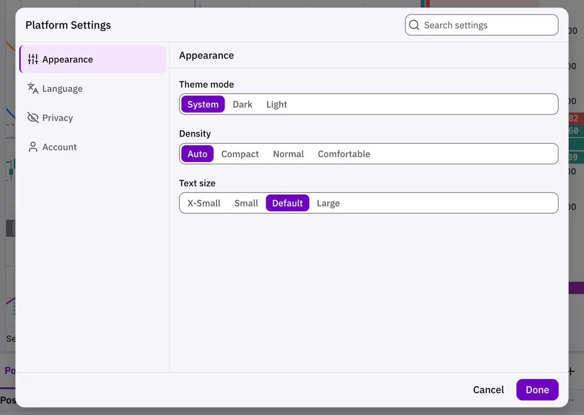Click the Appearance heading in right pane

206,55
